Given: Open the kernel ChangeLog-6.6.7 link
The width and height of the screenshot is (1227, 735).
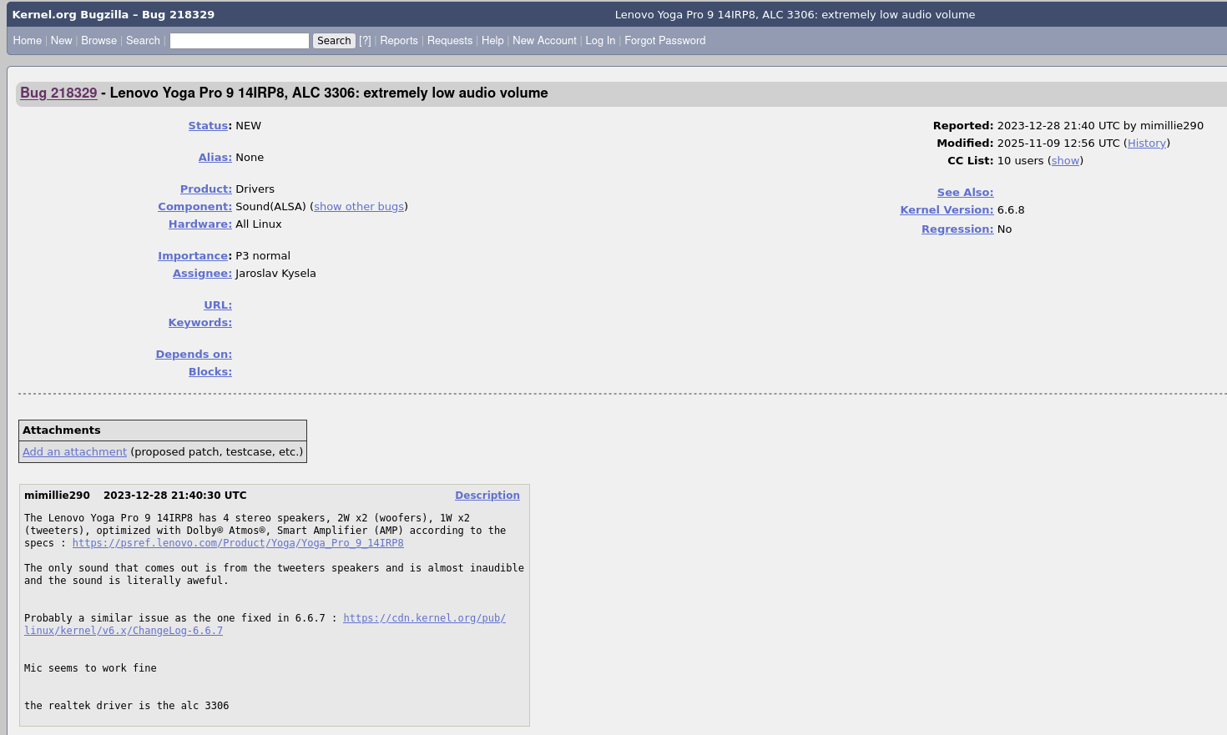Looking at the screenshot, I should click(x=124, y=631).
